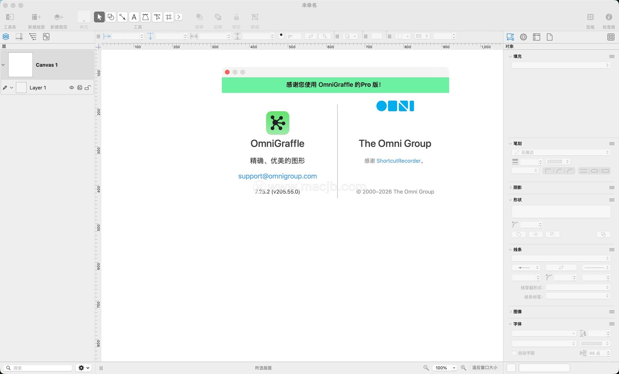Open the 型版 stencils panel
This screenshot has height=374, width=619.
tap(590, 17)
